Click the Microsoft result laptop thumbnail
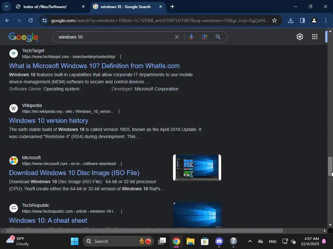Screen dimensions: 333x249 point(197,168)
